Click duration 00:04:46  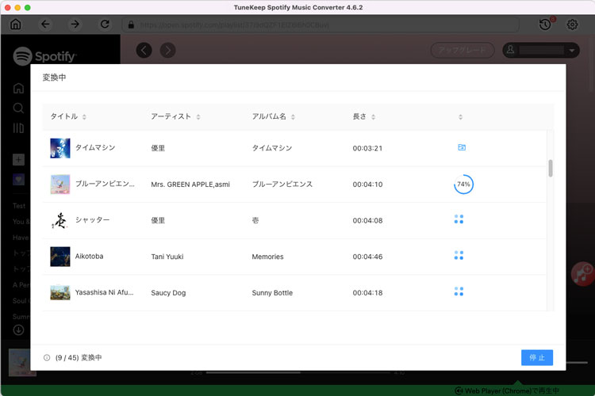click(367, 257)
